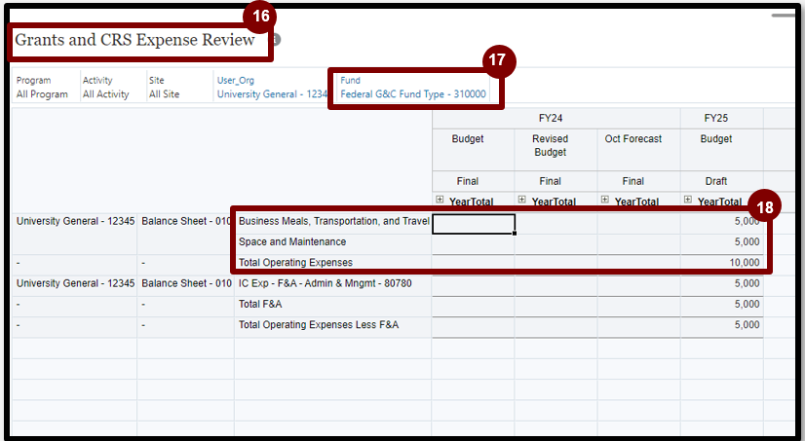Expand YearTotal under FY24 Budget Final

pyautogui.click(x=440, y=200)
